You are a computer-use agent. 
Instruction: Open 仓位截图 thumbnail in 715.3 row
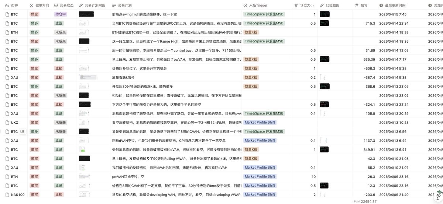324,24
